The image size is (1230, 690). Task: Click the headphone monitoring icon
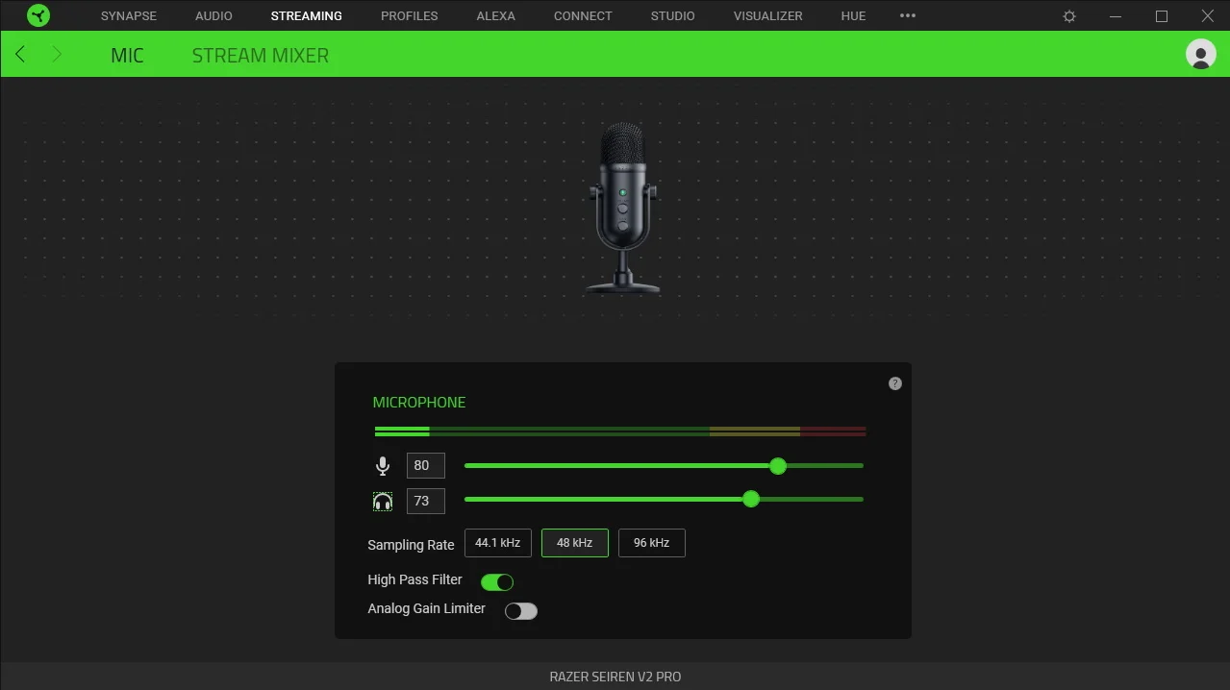coord(383,502)
